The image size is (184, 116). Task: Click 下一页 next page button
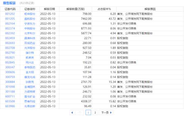106,113
